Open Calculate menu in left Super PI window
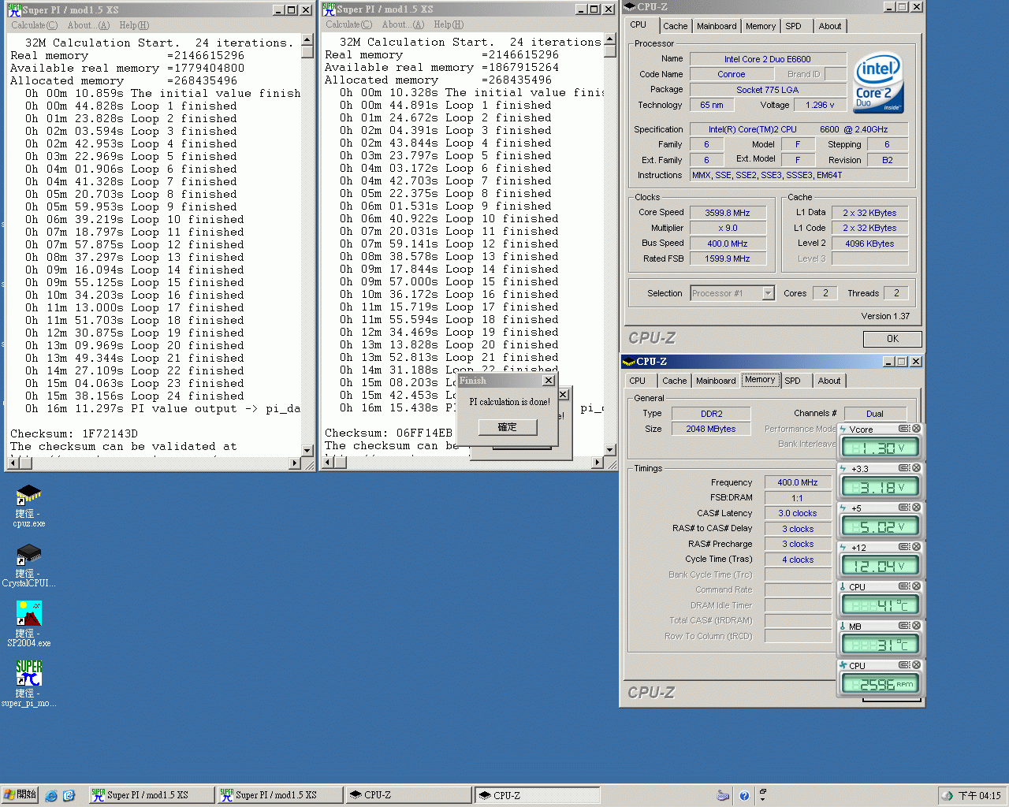The height and width of the screenshot is (807, 1009). tap(34, 25)
